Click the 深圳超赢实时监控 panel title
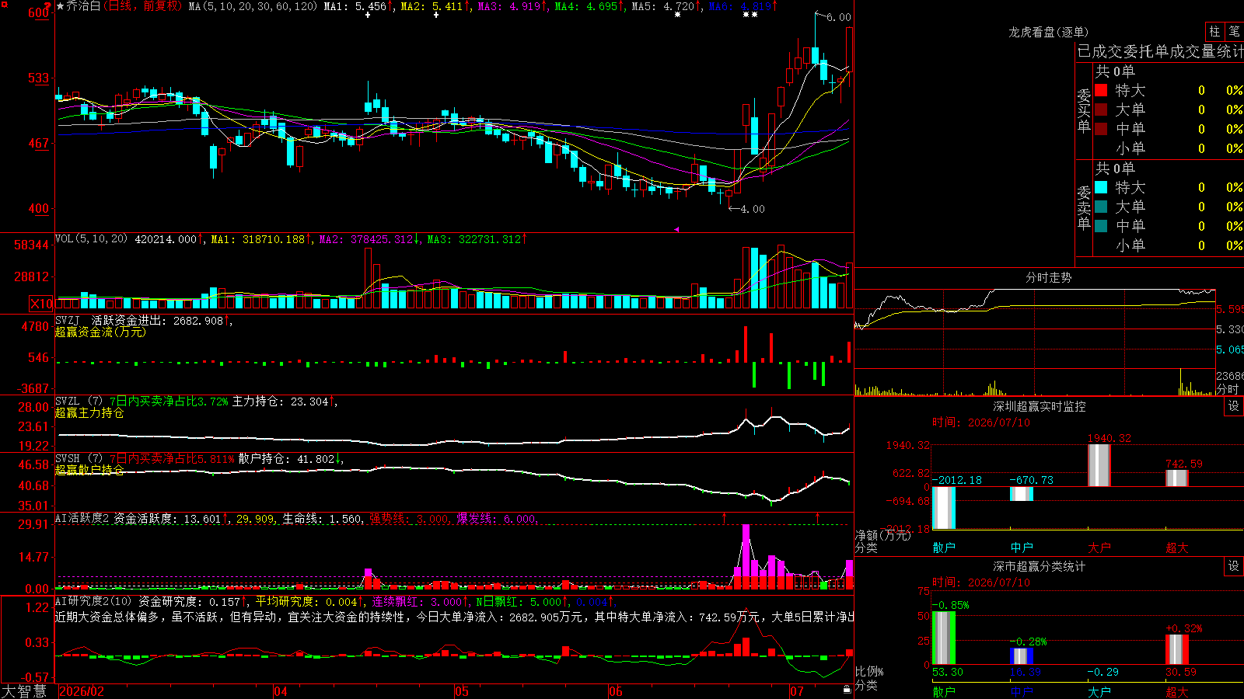The height and width of the screenshot is (699, 1244). 1040,406
